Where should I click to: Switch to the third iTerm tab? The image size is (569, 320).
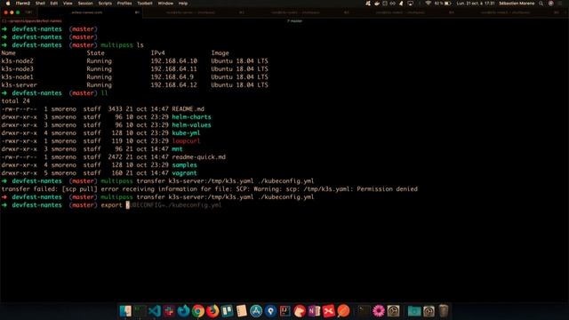pyautogui.click(x=300, y=12)
